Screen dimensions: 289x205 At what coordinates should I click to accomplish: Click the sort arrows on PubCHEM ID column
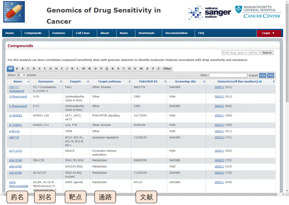pos(165,82)
